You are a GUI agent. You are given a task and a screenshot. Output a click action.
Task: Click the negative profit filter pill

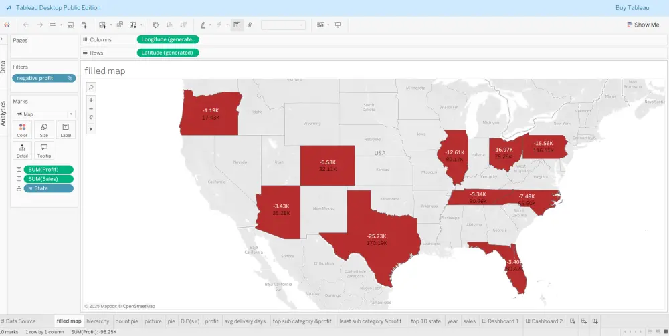click(44, 78)
